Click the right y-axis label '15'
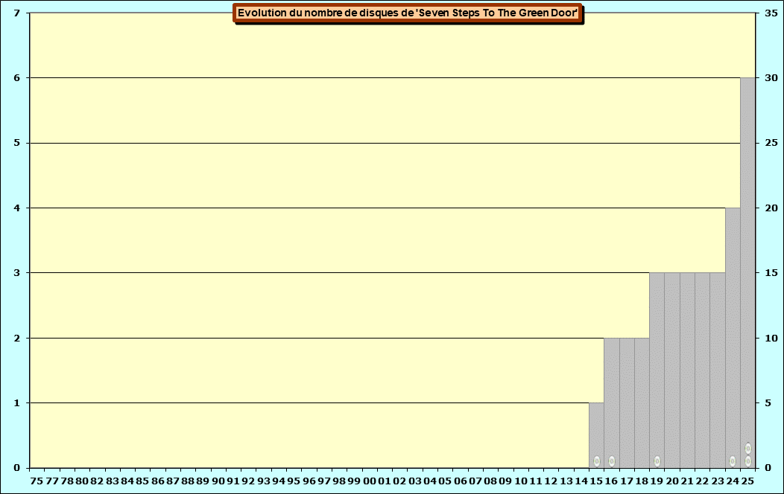The image size is (784, 494). (x=771, y=273)
